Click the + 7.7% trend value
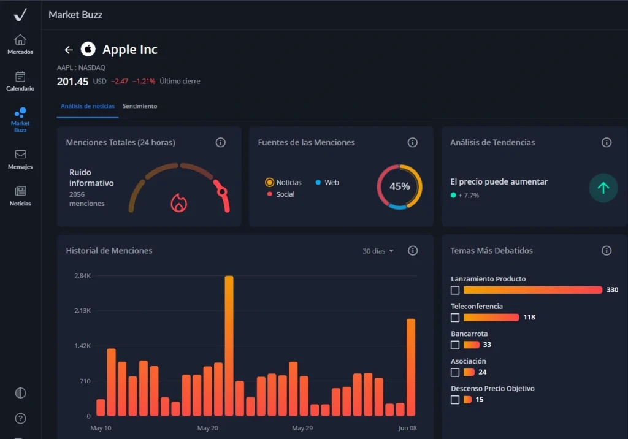 point(468,195)
